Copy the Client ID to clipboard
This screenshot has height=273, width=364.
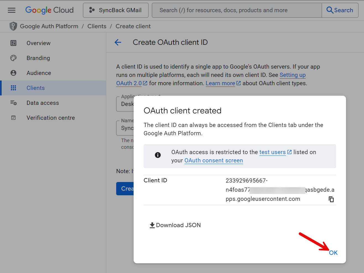pos(331,199)
